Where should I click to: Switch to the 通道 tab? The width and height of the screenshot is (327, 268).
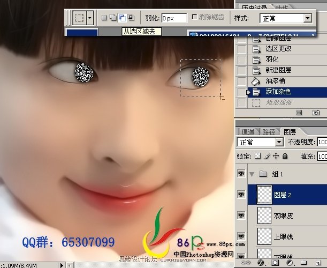(x=248, y=132)
